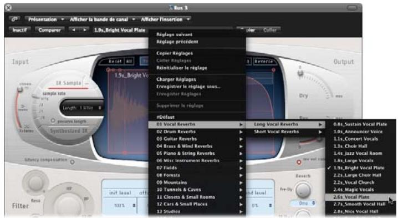This screenshot has width=398, height=218.
Task: Toggle the red rev vol compensation button
Action: click(x=299, y=162)
